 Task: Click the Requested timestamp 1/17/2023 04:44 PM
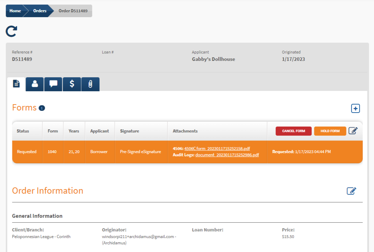click(x=302, y=152)
